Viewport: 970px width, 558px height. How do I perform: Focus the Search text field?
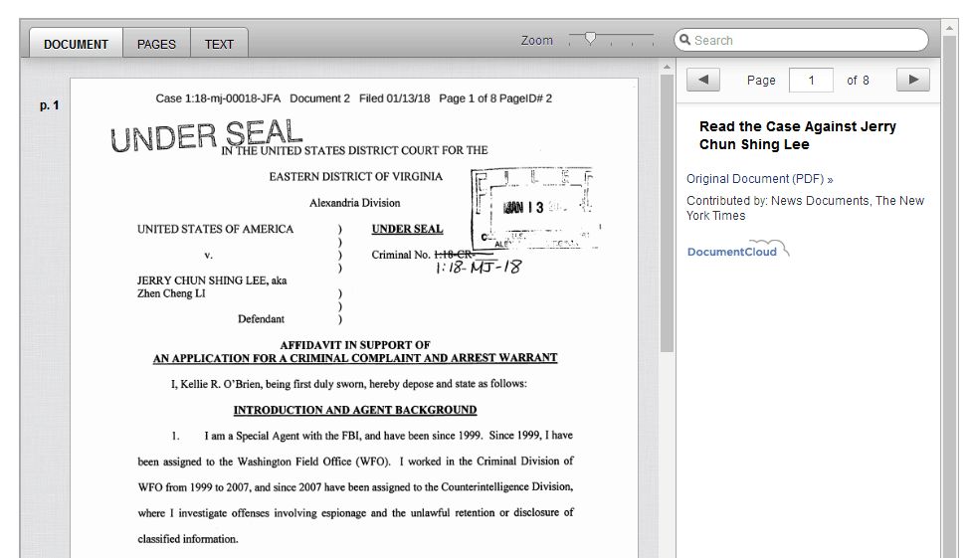pyautogui.click(x=806, y=41)
